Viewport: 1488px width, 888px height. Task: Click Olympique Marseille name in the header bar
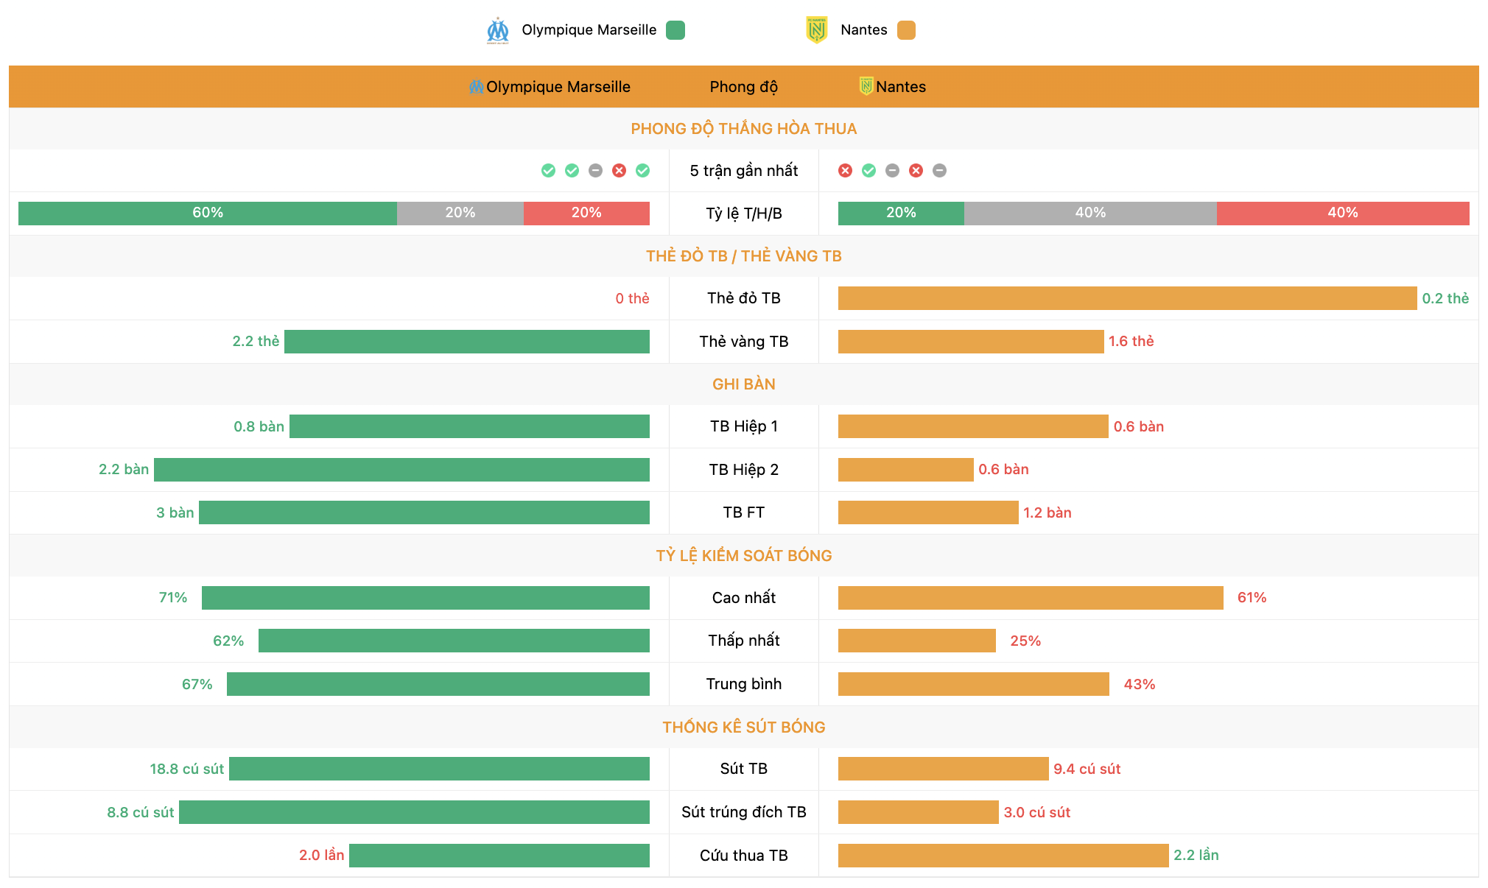click(x=558, y=87)
